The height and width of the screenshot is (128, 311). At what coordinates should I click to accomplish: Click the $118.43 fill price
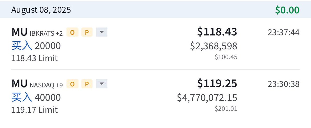(217, 32)
